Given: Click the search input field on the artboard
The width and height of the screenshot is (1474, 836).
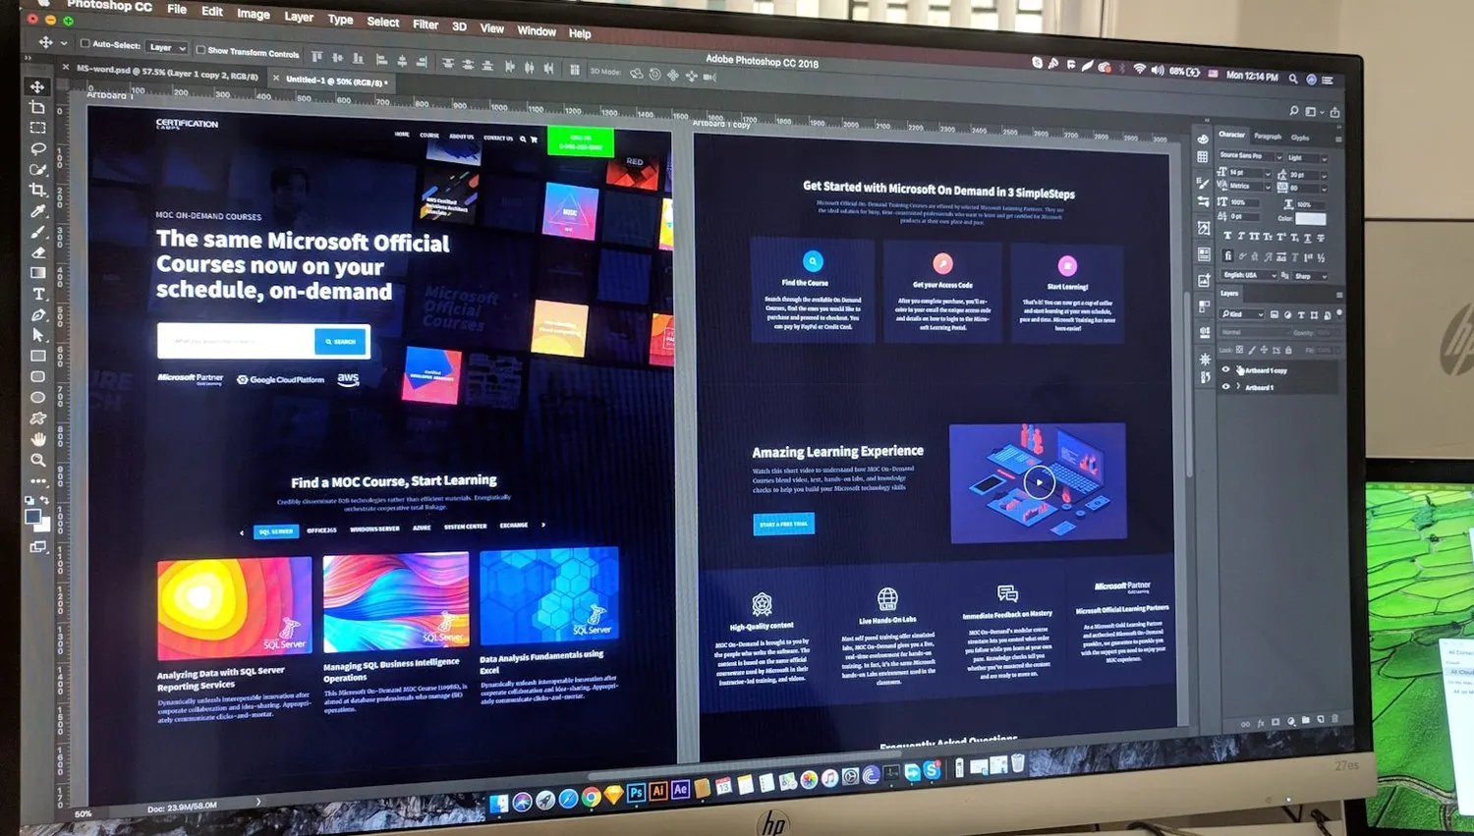Looking at the screenshot, I should [x=237, y=341].
